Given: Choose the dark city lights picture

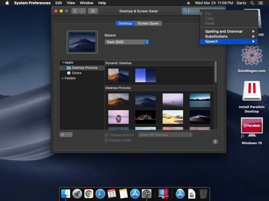Looking at the screenshot, I should tap(146, 117).
